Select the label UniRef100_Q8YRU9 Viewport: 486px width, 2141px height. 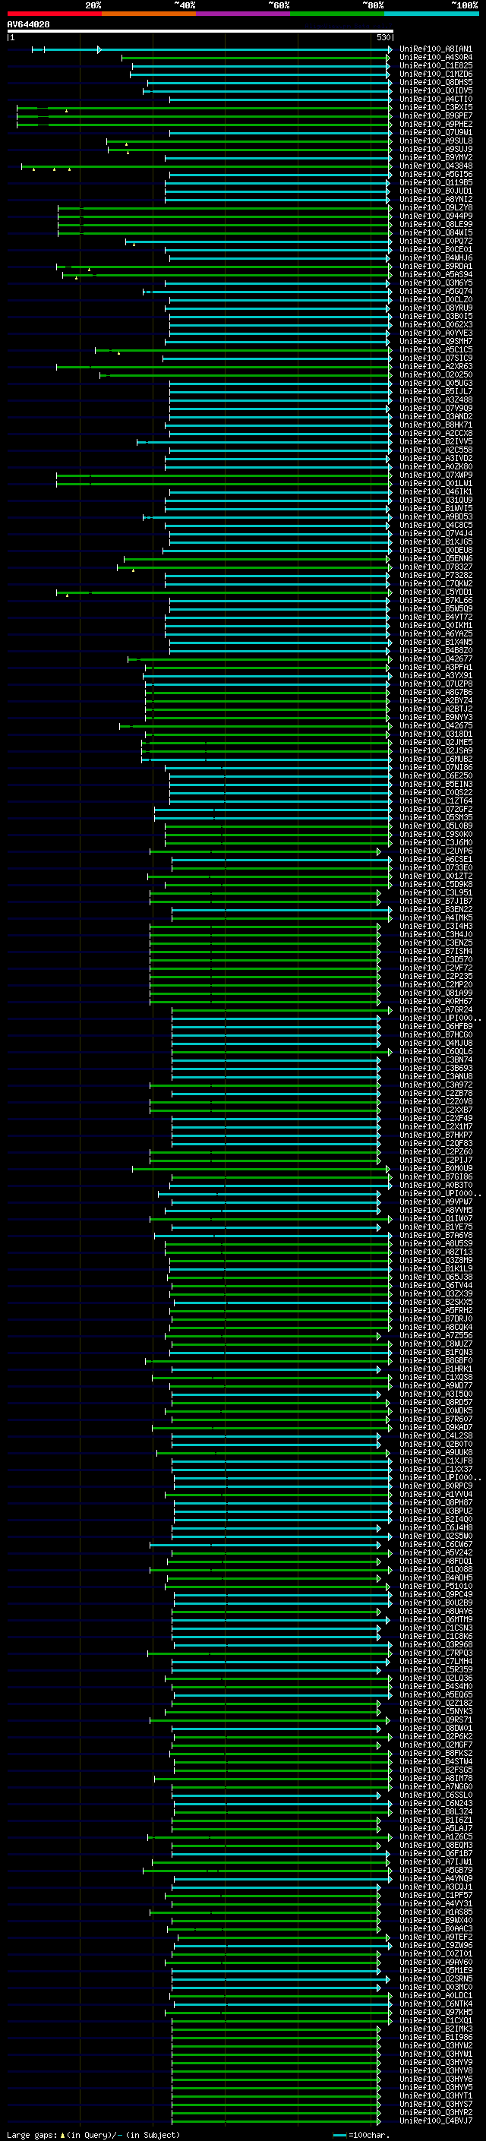[435, 308]
